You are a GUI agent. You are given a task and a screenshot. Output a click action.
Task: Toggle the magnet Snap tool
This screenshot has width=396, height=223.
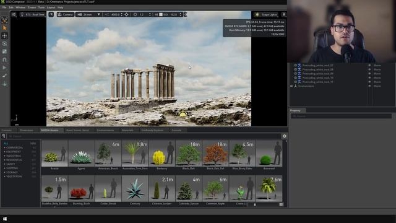[x=4, y=59]
